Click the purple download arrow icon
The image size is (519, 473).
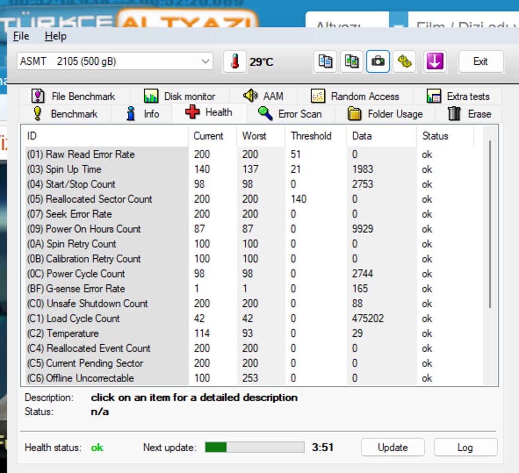point(435,61)
